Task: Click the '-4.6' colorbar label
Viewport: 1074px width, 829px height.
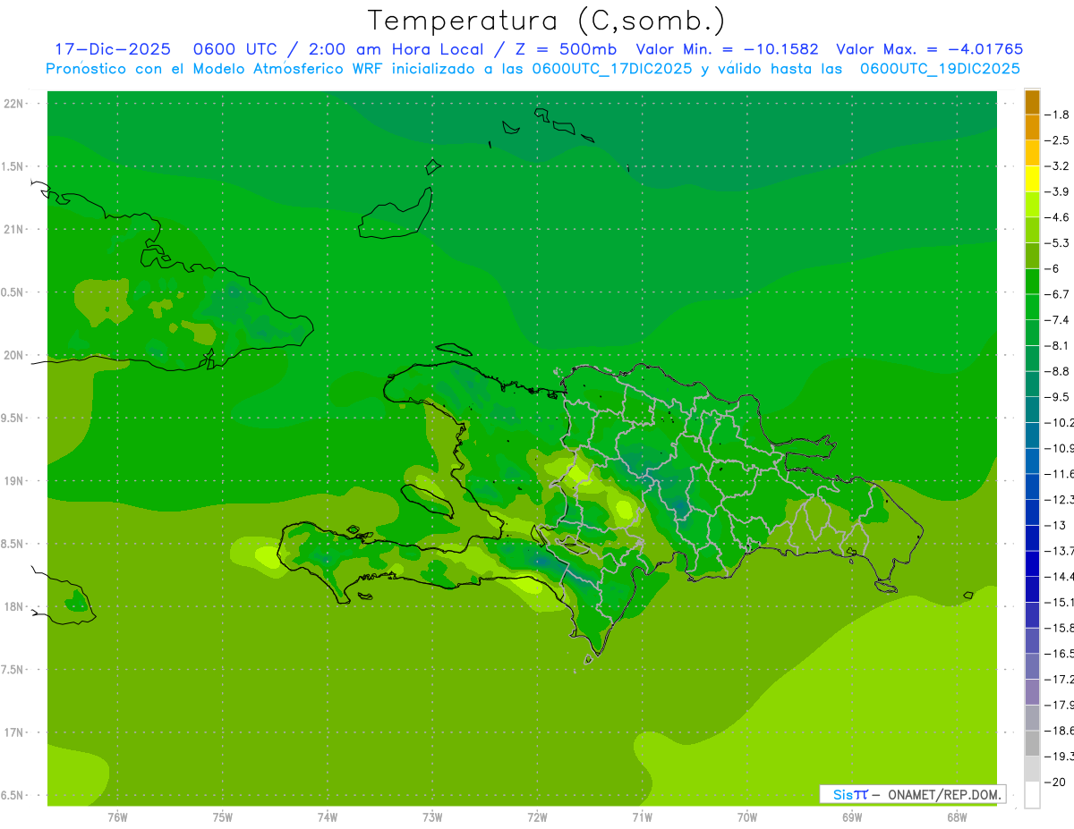Action: click(x=1058, y=217)
